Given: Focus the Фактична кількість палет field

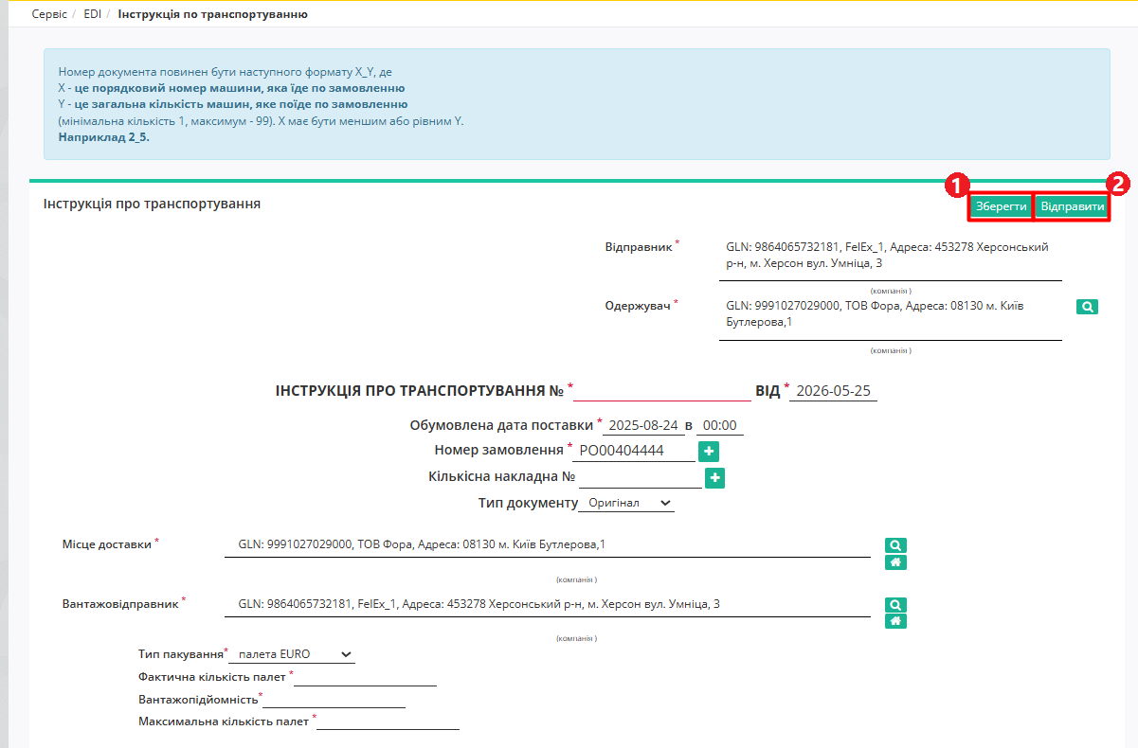Looking at the screenshot, I should 366,676.
